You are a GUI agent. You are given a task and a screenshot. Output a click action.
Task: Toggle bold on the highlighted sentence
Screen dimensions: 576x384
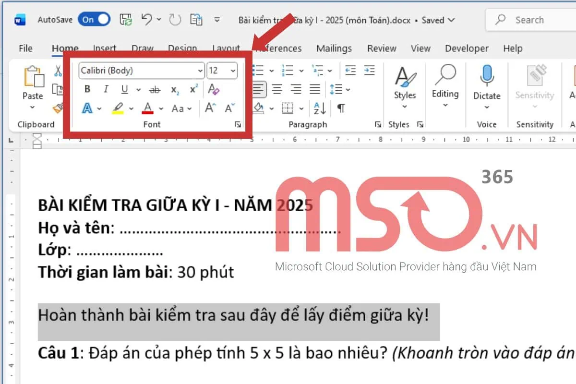point(87,89)
